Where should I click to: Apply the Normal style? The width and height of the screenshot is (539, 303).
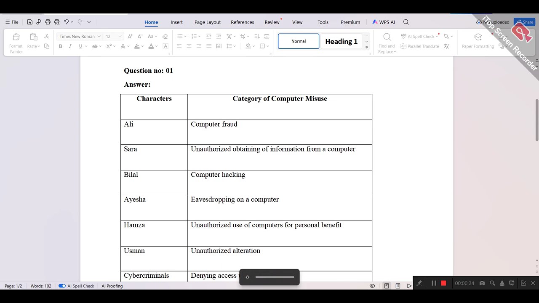[299, 41]
